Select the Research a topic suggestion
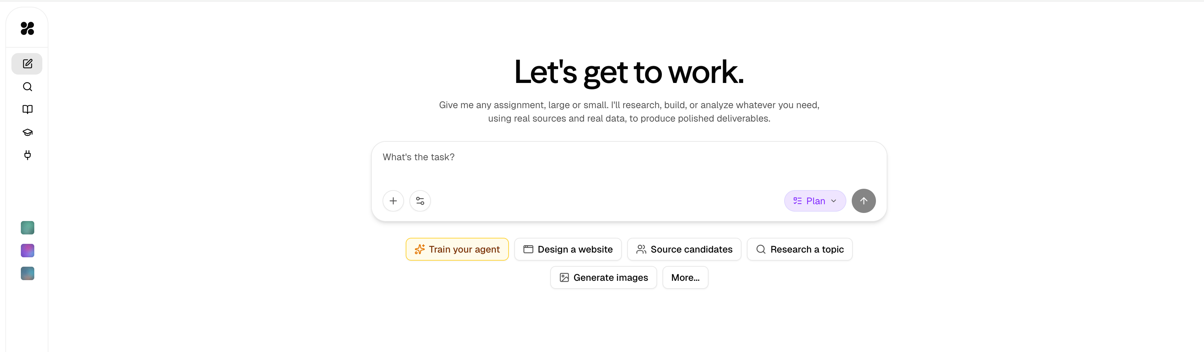Image resolution: width=1204 pixels, height=352 pixels. point(800,249)
